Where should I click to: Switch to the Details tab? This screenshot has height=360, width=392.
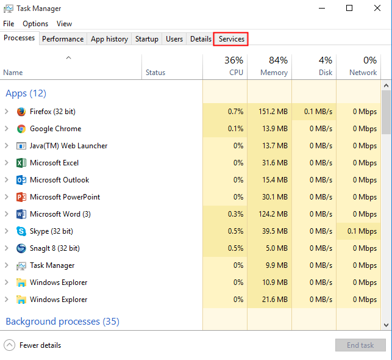click(x=201, y=39)
